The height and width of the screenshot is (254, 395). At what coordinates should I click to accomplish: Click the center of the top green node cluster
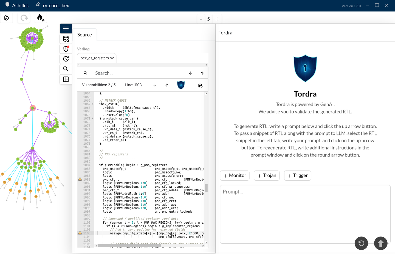32,38
